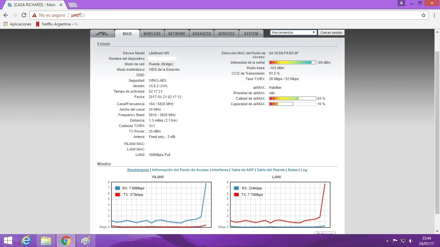Click the volume speaker tray icon

(x=411, y=241)
